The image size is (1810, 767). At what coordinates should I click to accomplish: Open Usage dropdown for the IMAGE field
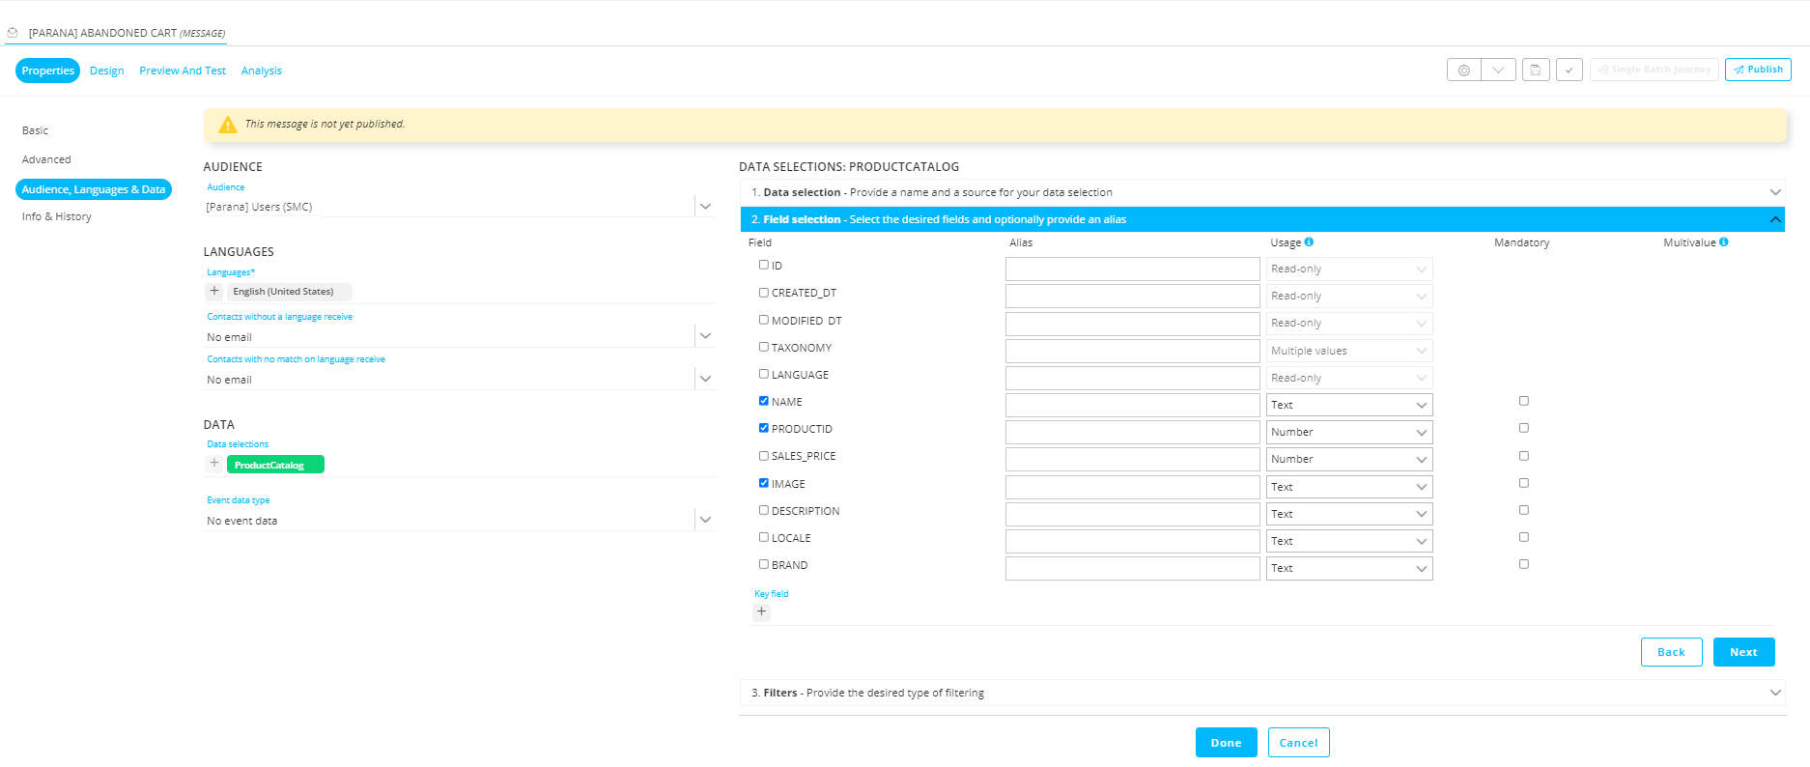tap(1348, 487)
